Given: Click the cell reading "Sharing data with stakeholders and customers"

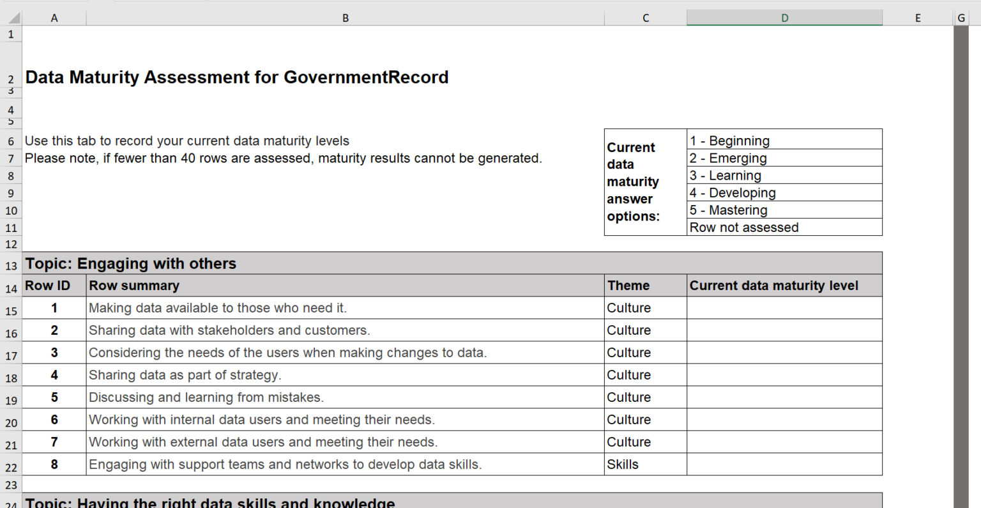Looking at the screenshot, I should (345, 330).
